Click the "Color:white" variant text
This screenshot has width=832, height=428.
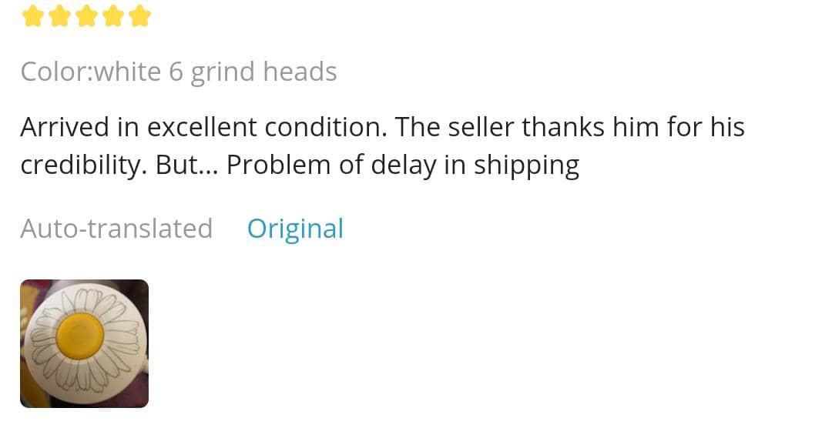click(91, 72)
